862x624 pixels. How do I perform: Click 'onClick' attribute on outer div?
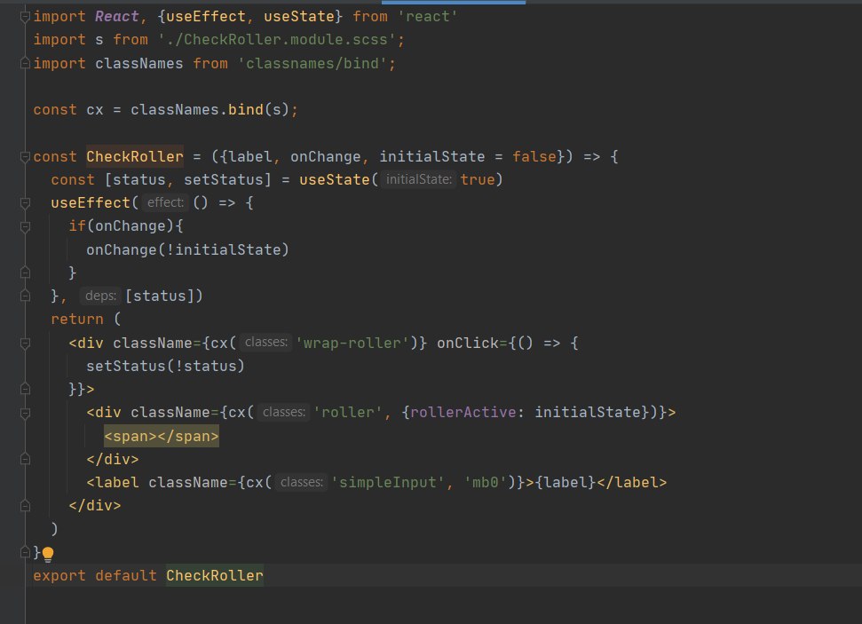point(468,343)
